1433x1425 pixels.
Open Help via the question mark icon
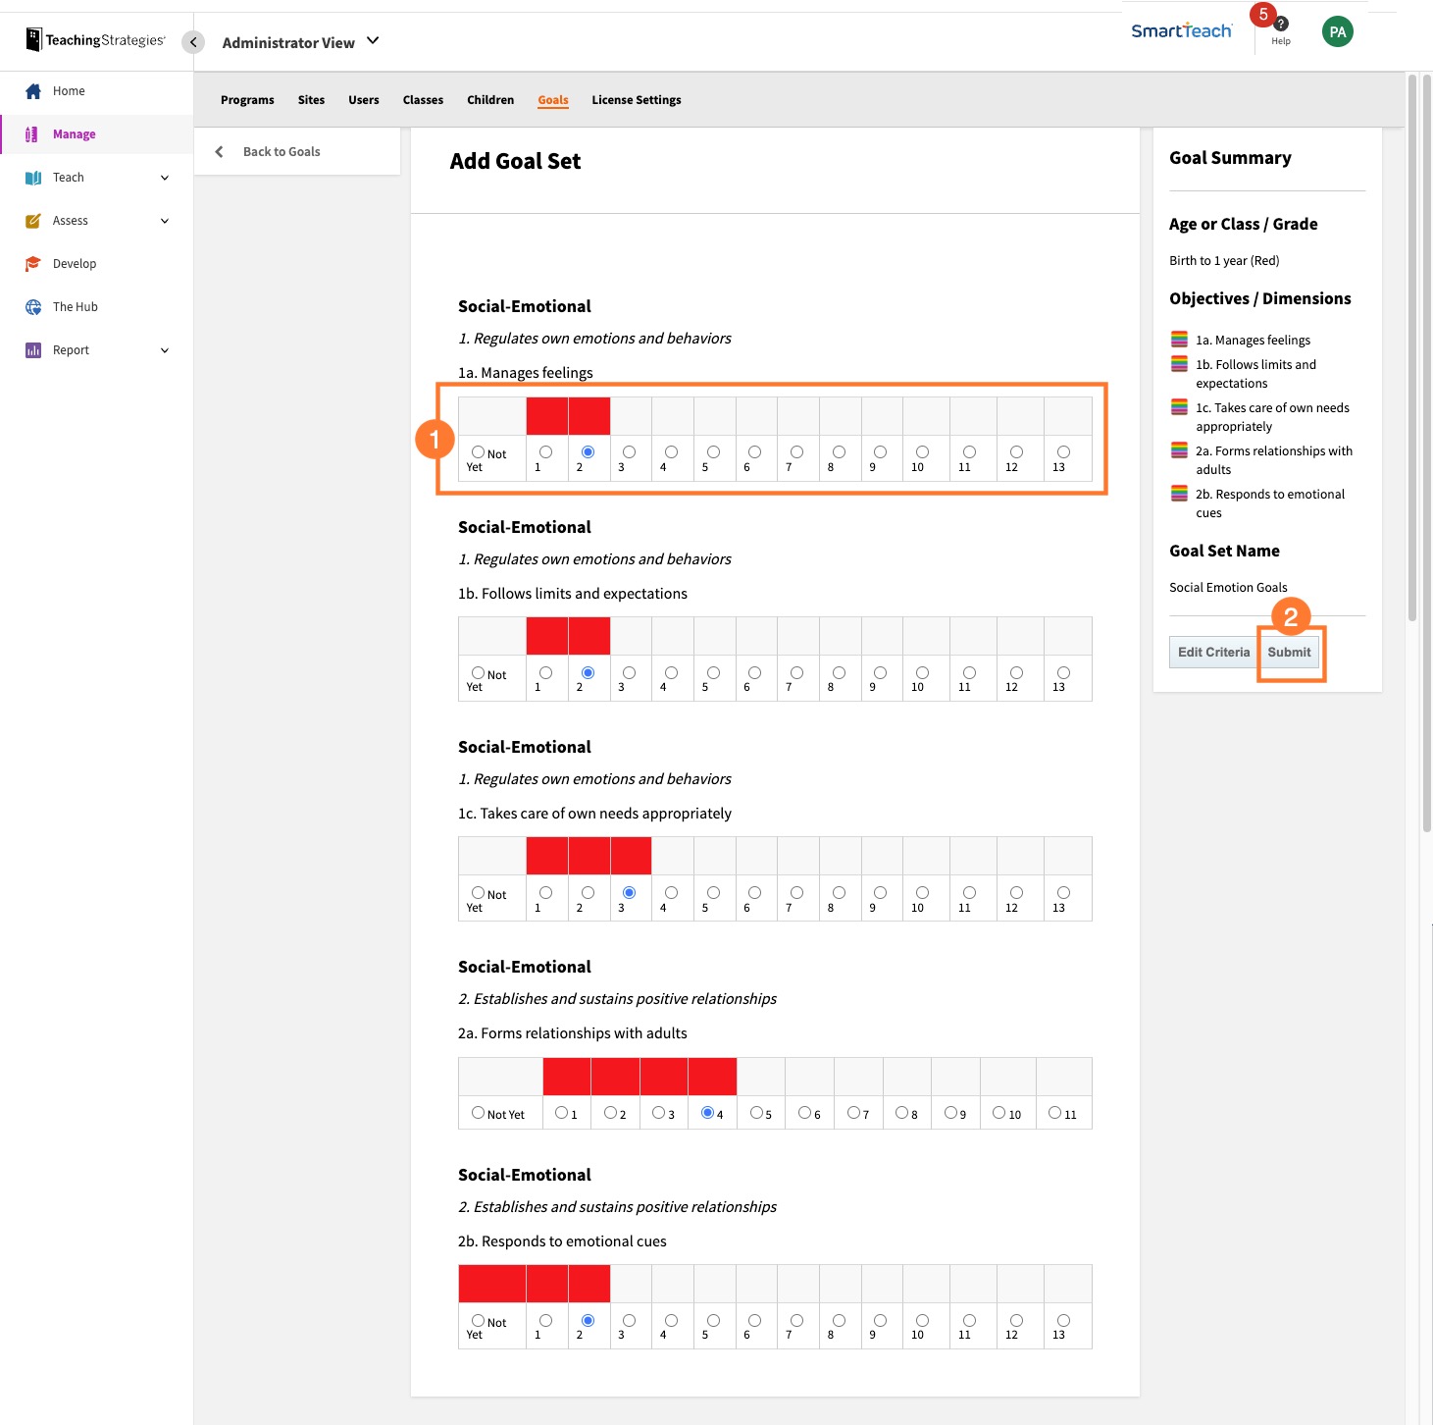click(1279, 24)
